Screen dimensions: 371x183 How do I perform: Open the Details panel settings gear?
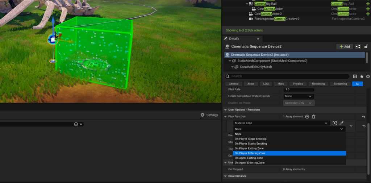click(368, 76)
